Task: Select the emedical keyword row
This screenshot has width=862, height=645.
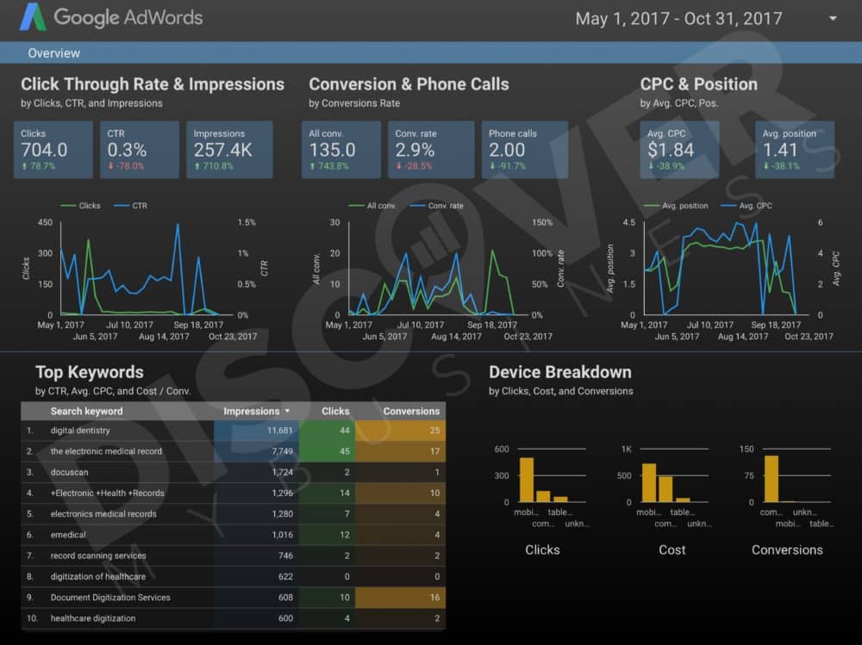Action: point(233,535)
